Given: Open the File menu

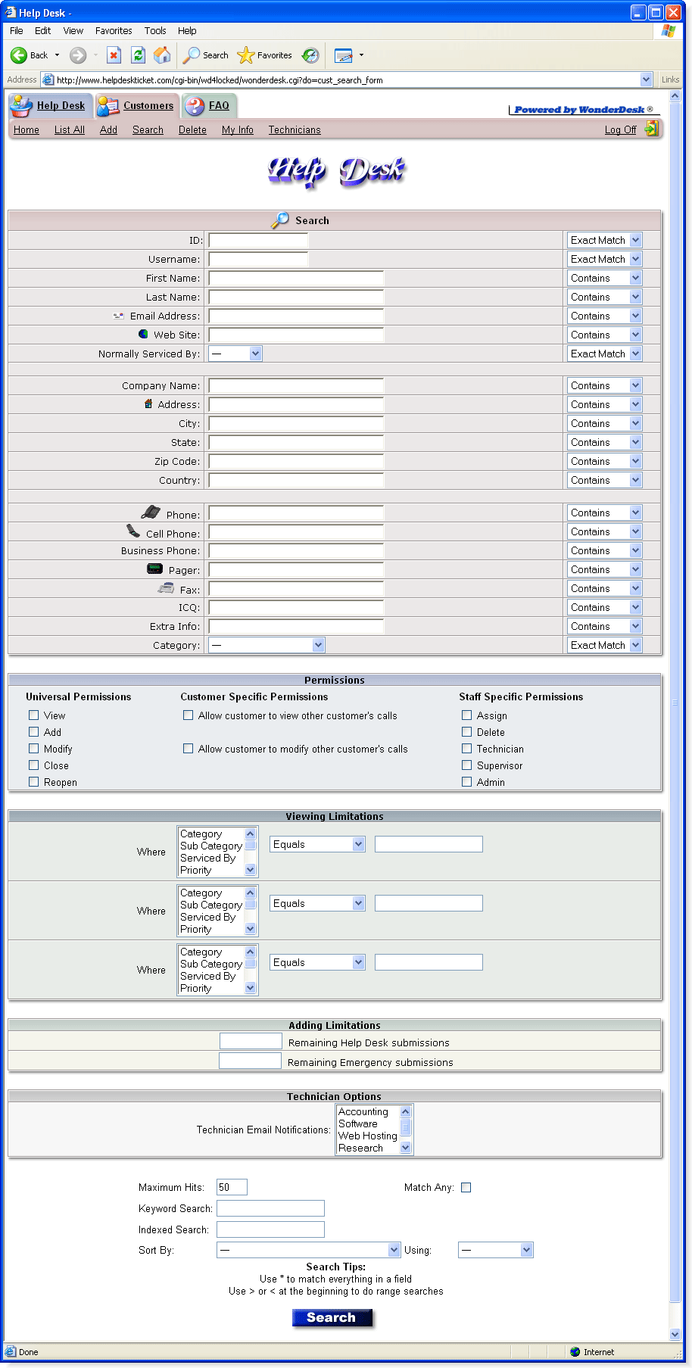Looking at the screenshot, I should pos(17,31).
